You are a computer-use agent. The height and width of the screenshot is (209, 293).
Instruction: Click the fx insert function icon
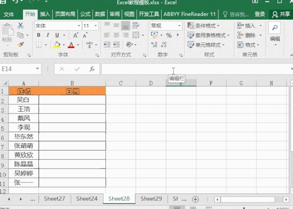[92, 69]
